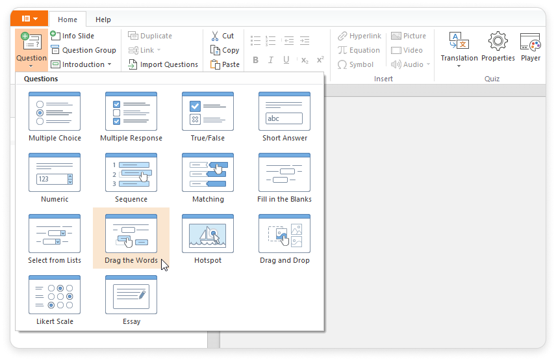Viewport: 556px width, 361px height.
Task: Toggle numbered list formatting
Action: click(x=271, y=40)
